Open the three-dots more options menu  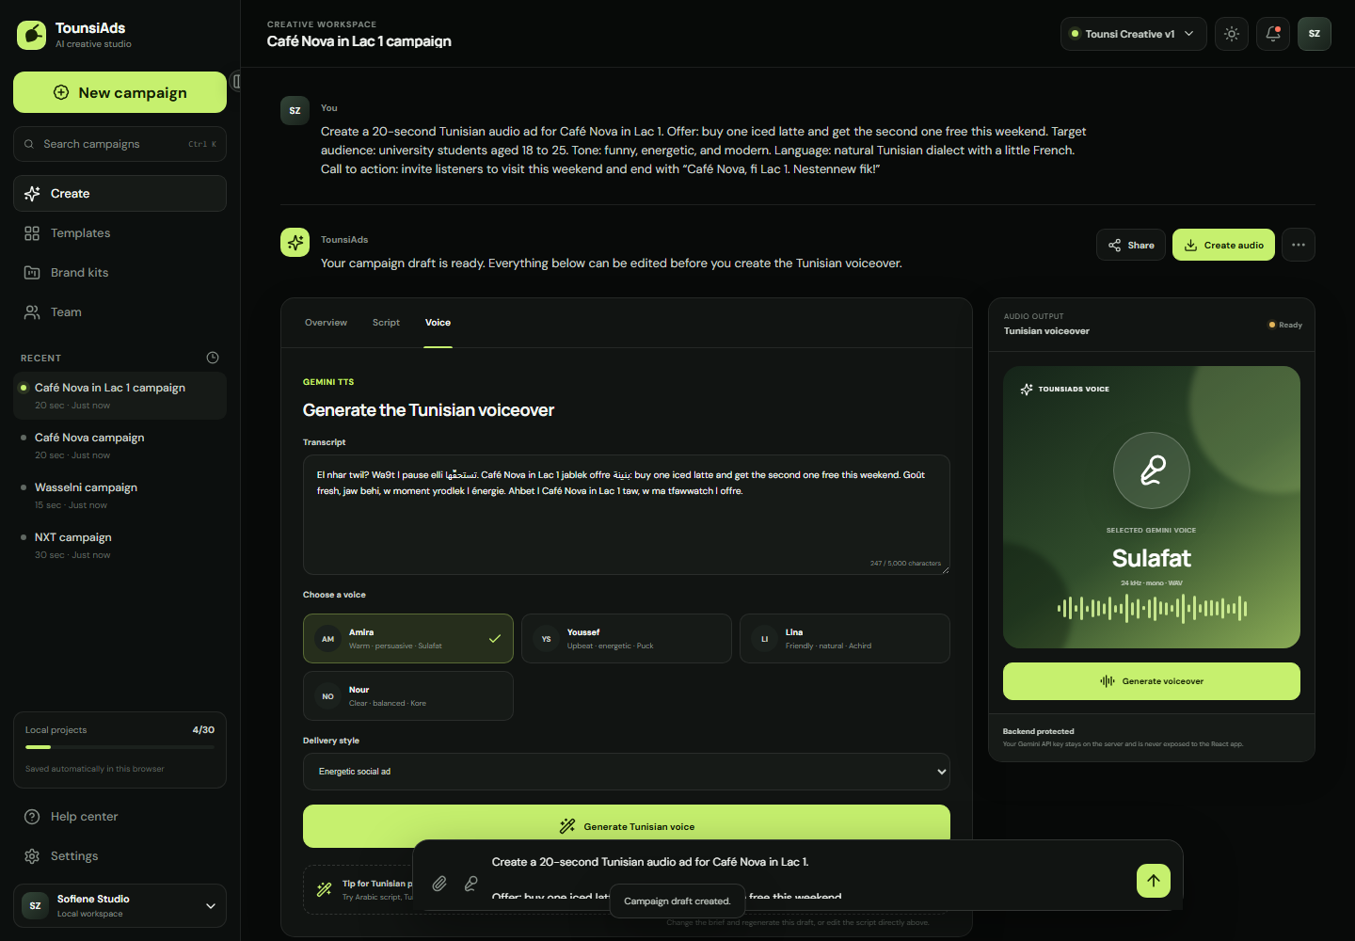(x=1299, y=245)
